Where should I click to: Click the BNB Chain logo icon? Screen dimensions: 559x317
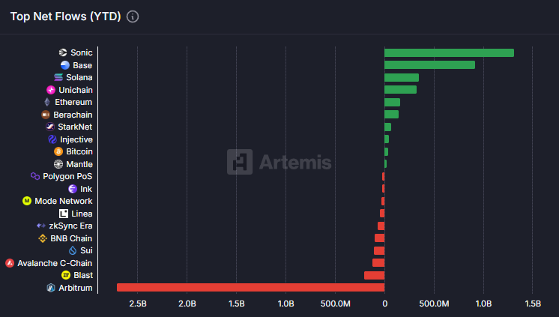coord(43,238)
